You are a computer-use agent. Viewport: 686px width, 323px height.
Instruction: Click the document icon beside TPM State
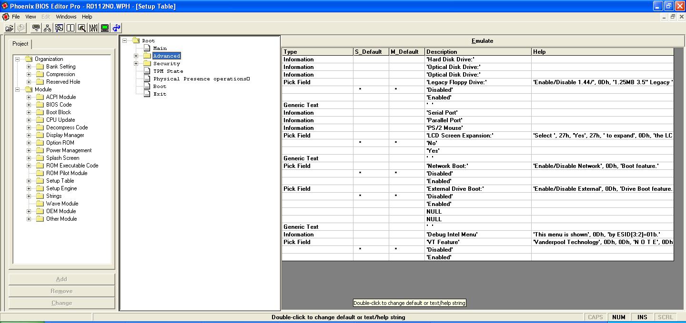point(147,71)
